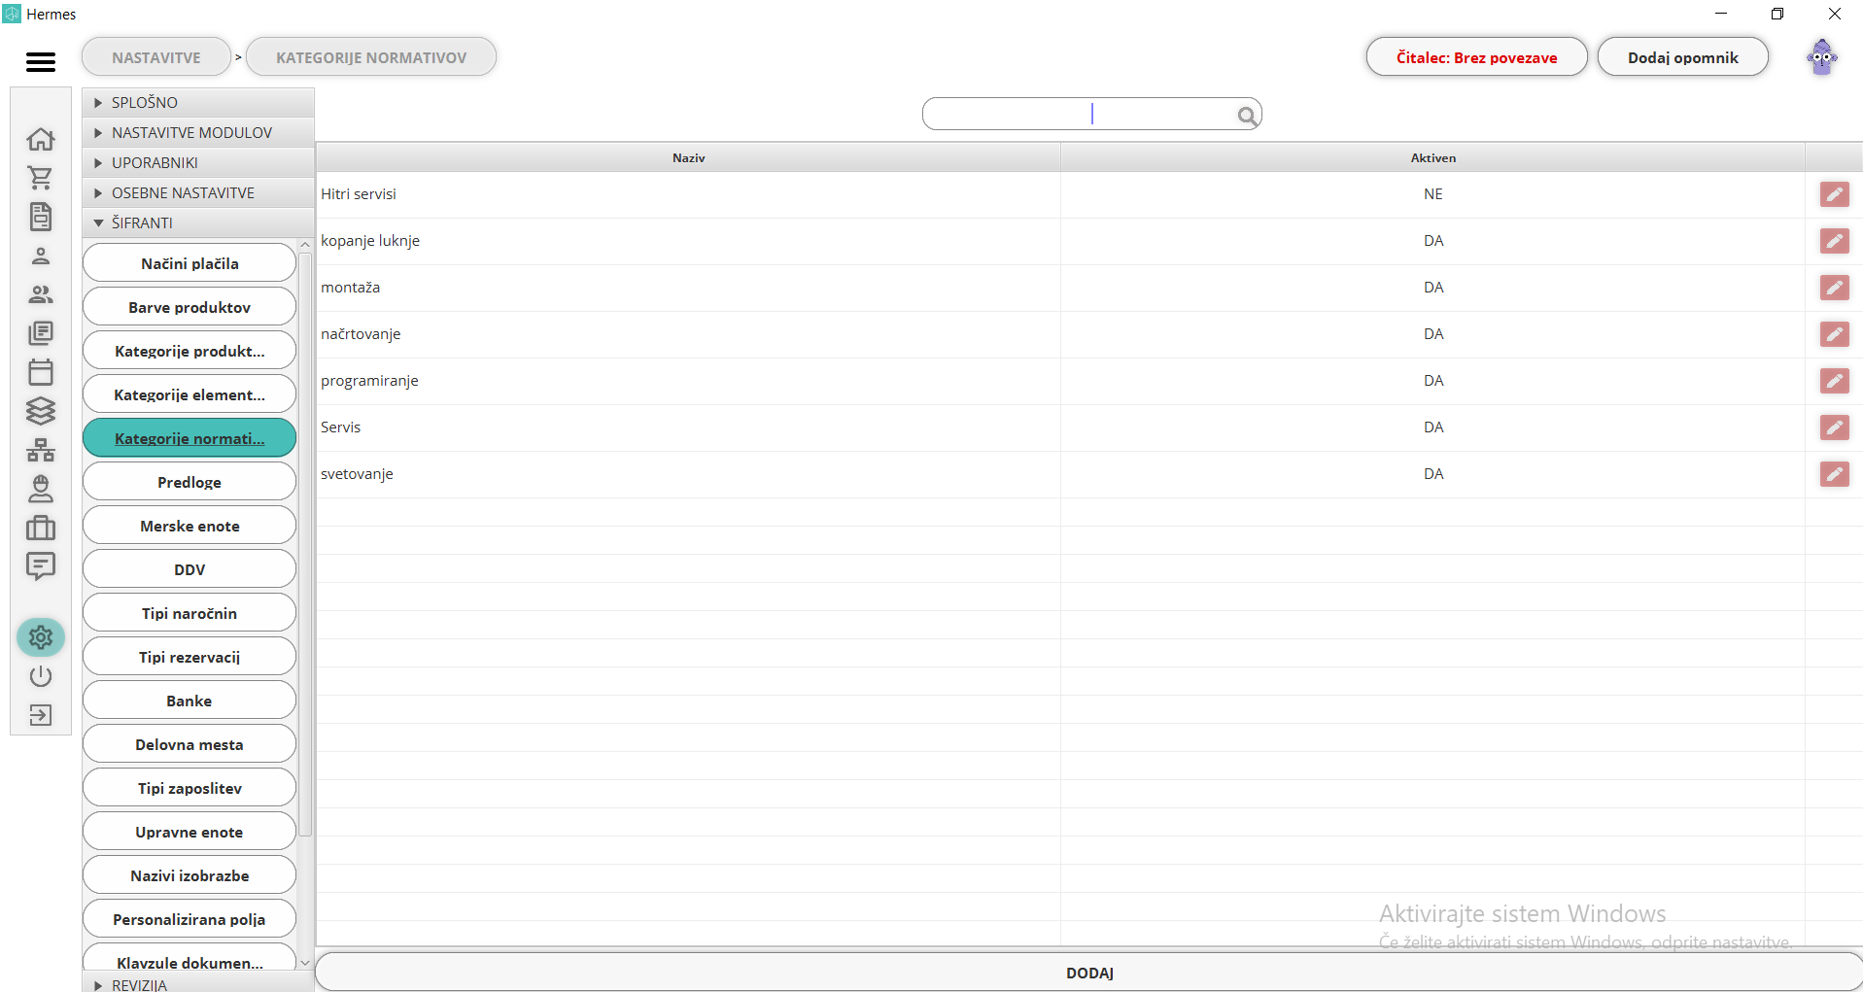Open Barve produktov code list
This screenshot has height=992, width=1863.
[x=190, y=307]
